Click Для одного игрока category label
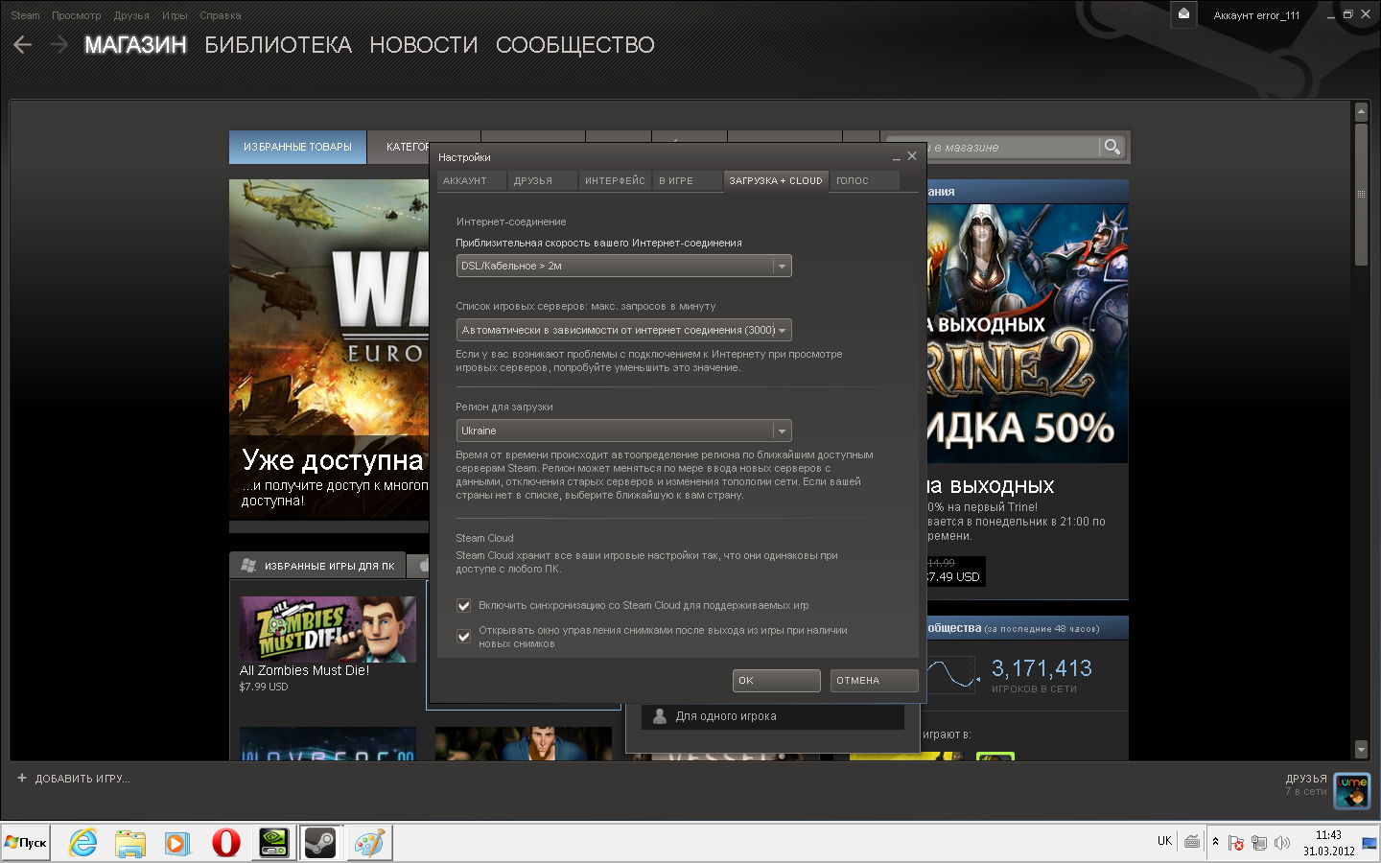The width and height of the screenshot is (1381, 863). [x=726, y=716]
